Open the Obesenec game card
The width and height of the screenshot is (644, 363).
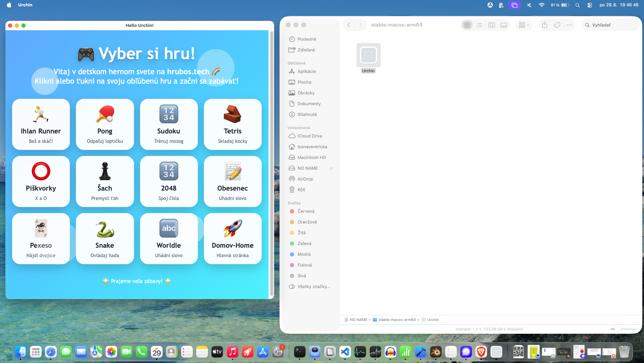point(233,182)
